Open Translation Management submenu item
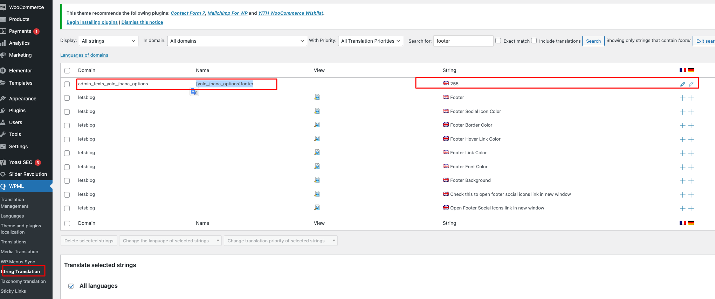 (14, 203)
